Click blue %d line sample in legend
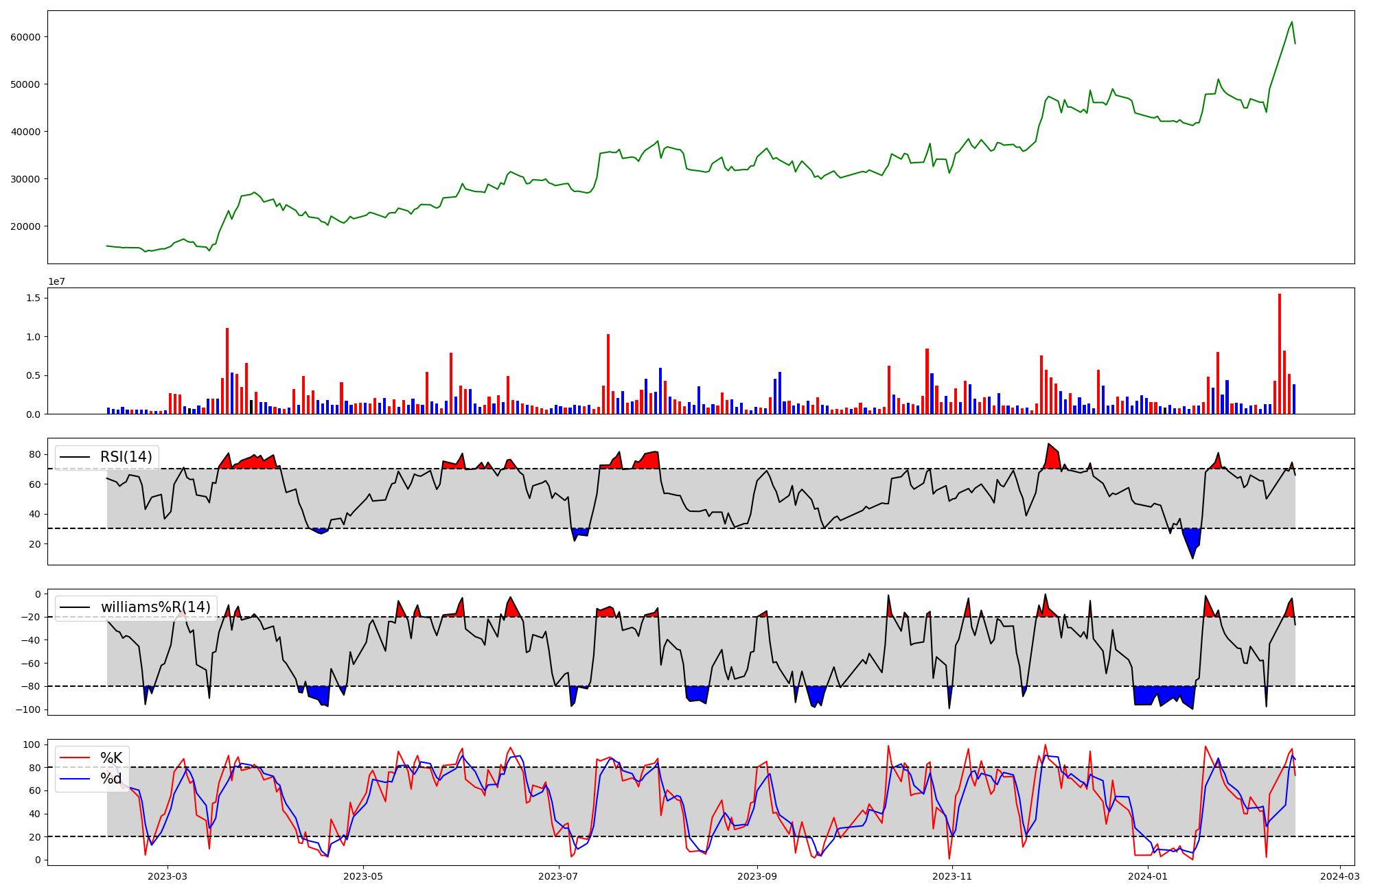Screen dimensions: 1373x892 tap(75, 779)
